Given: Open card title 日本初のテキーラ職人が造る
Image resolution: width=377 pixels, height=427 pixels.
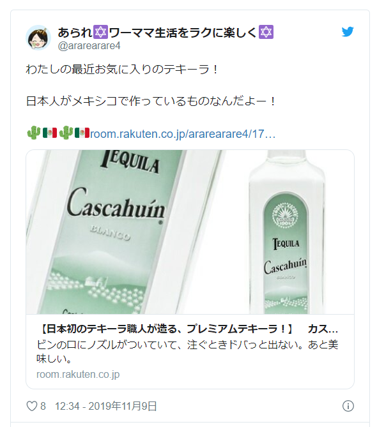Looking at the screenshot, I should 187,329.
